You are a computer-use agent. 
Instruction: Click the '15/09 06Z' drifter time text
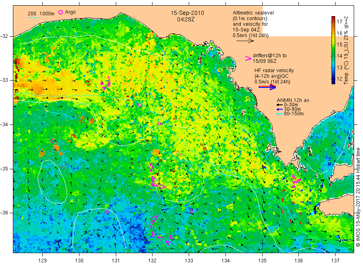[265, 61]
